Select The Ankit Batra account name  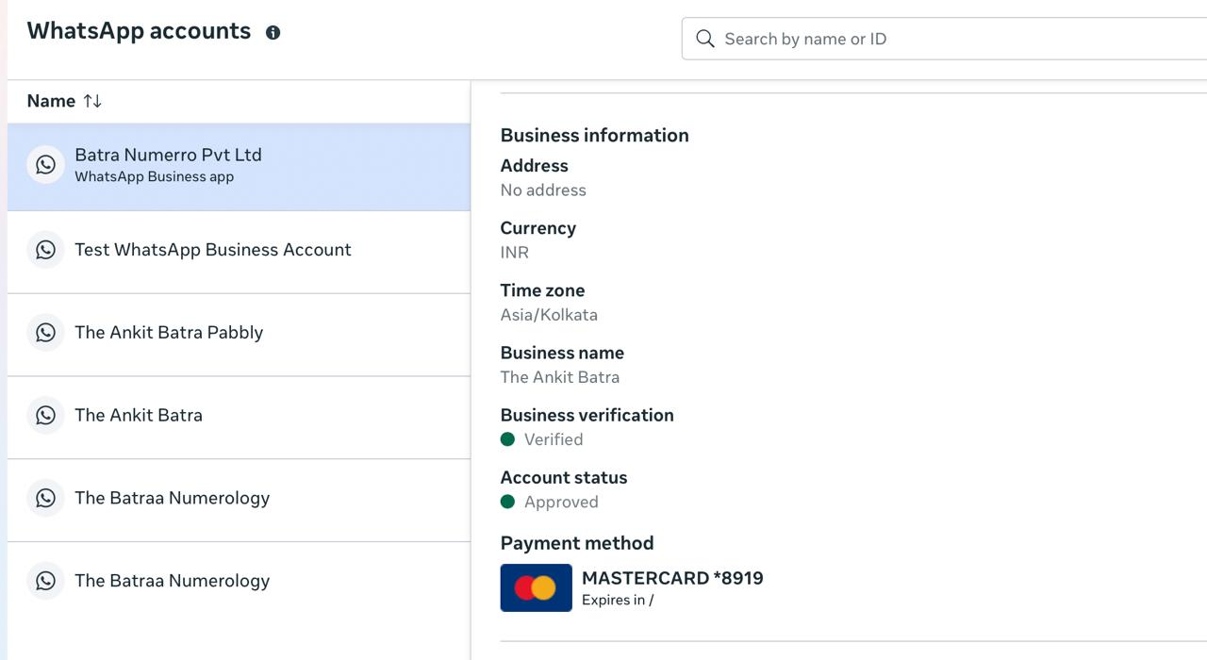point(139,416)
